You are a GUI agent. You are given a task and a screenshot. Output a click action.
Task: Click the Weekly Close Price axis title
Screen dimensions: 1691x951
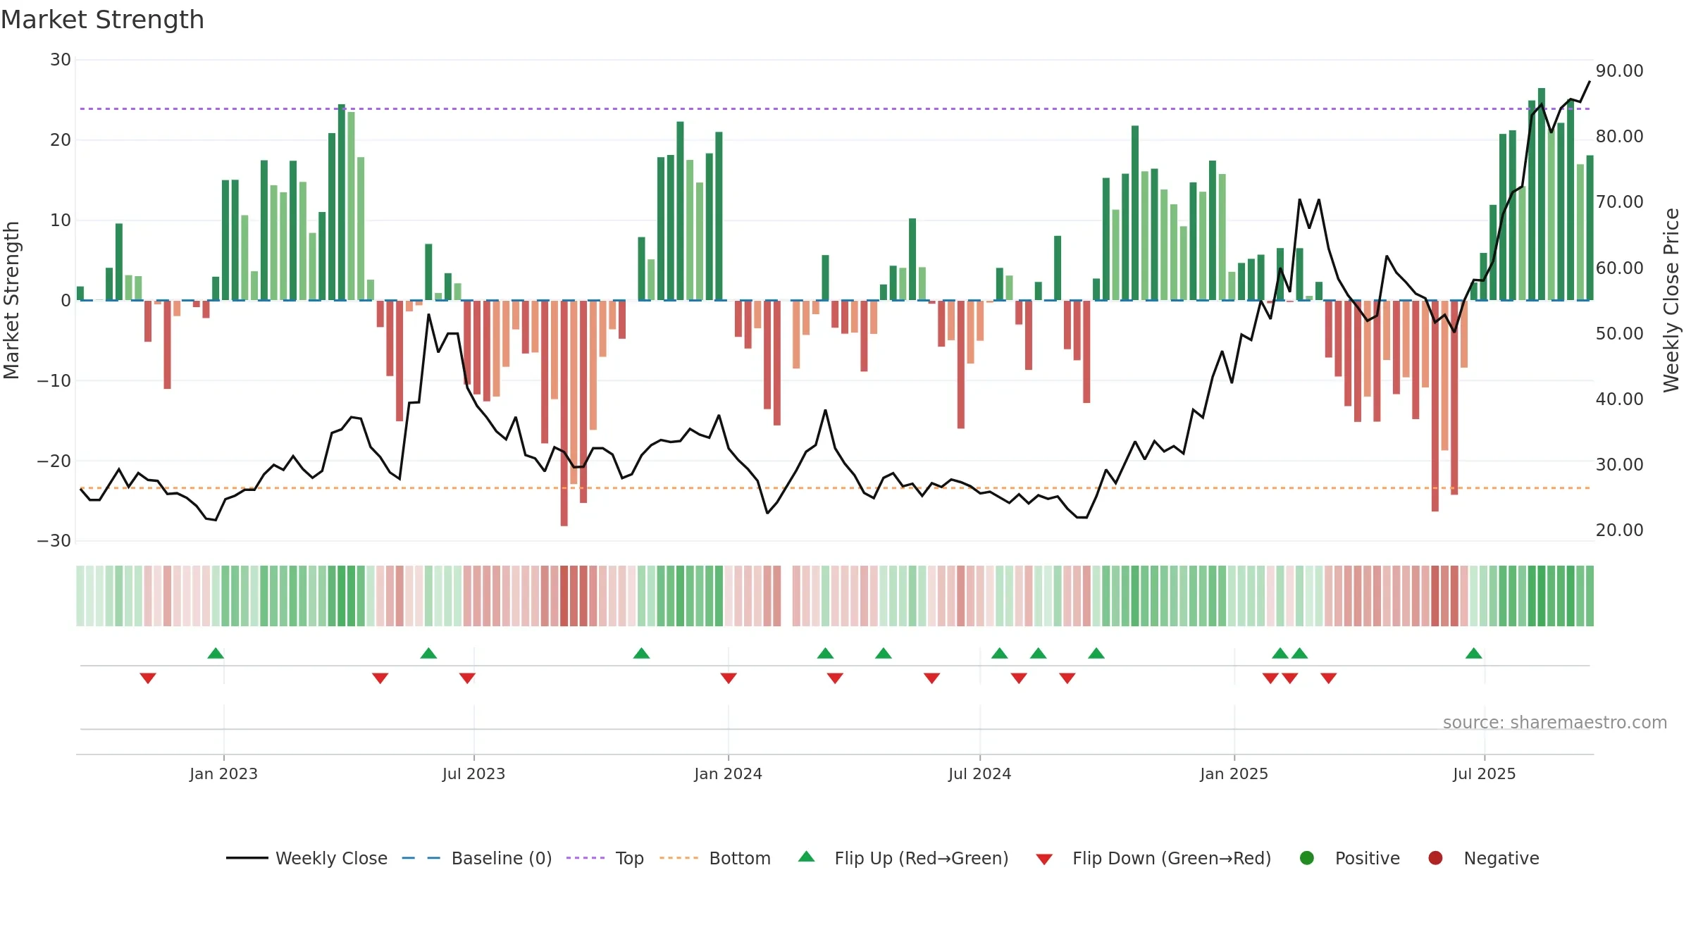(x=1671, y=300)
